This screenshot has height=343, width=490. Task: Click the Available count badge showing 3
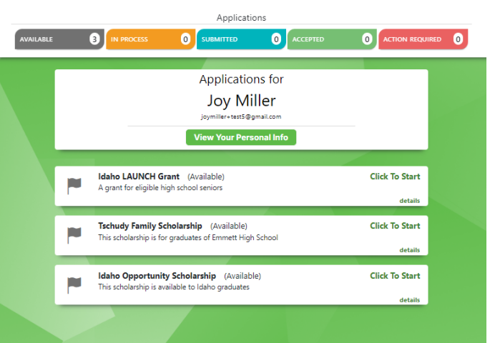[x=94, y=39]
